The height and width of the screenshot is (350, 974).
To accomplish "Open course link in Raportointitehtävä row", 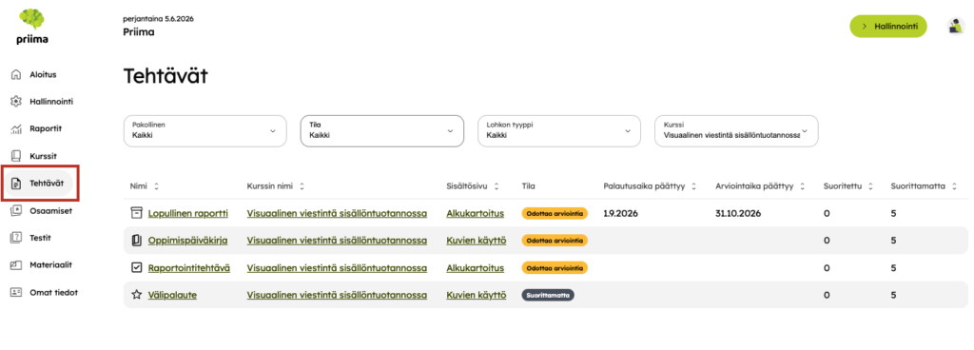I will [337, 267].
